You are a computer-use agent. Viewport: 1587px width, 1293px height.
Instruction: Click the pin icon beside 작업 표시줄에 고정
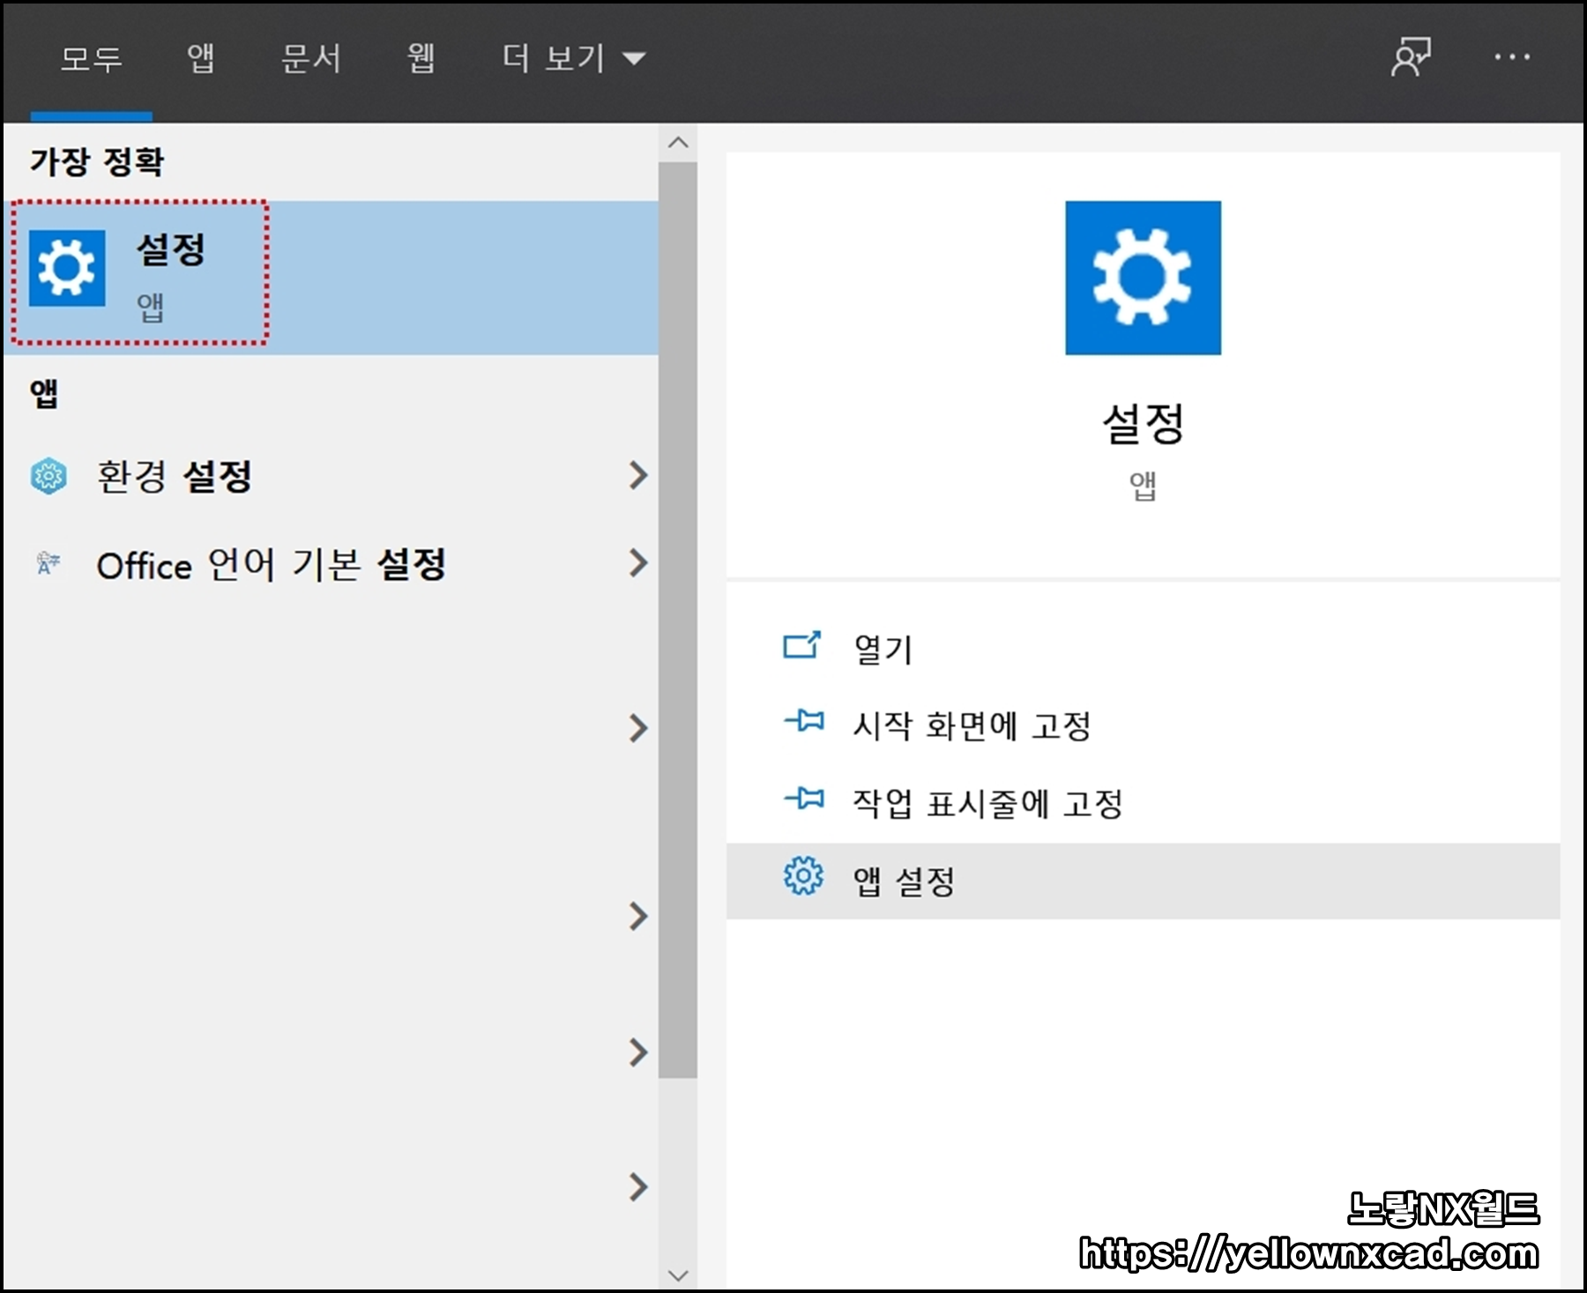(x=803, y=801)
